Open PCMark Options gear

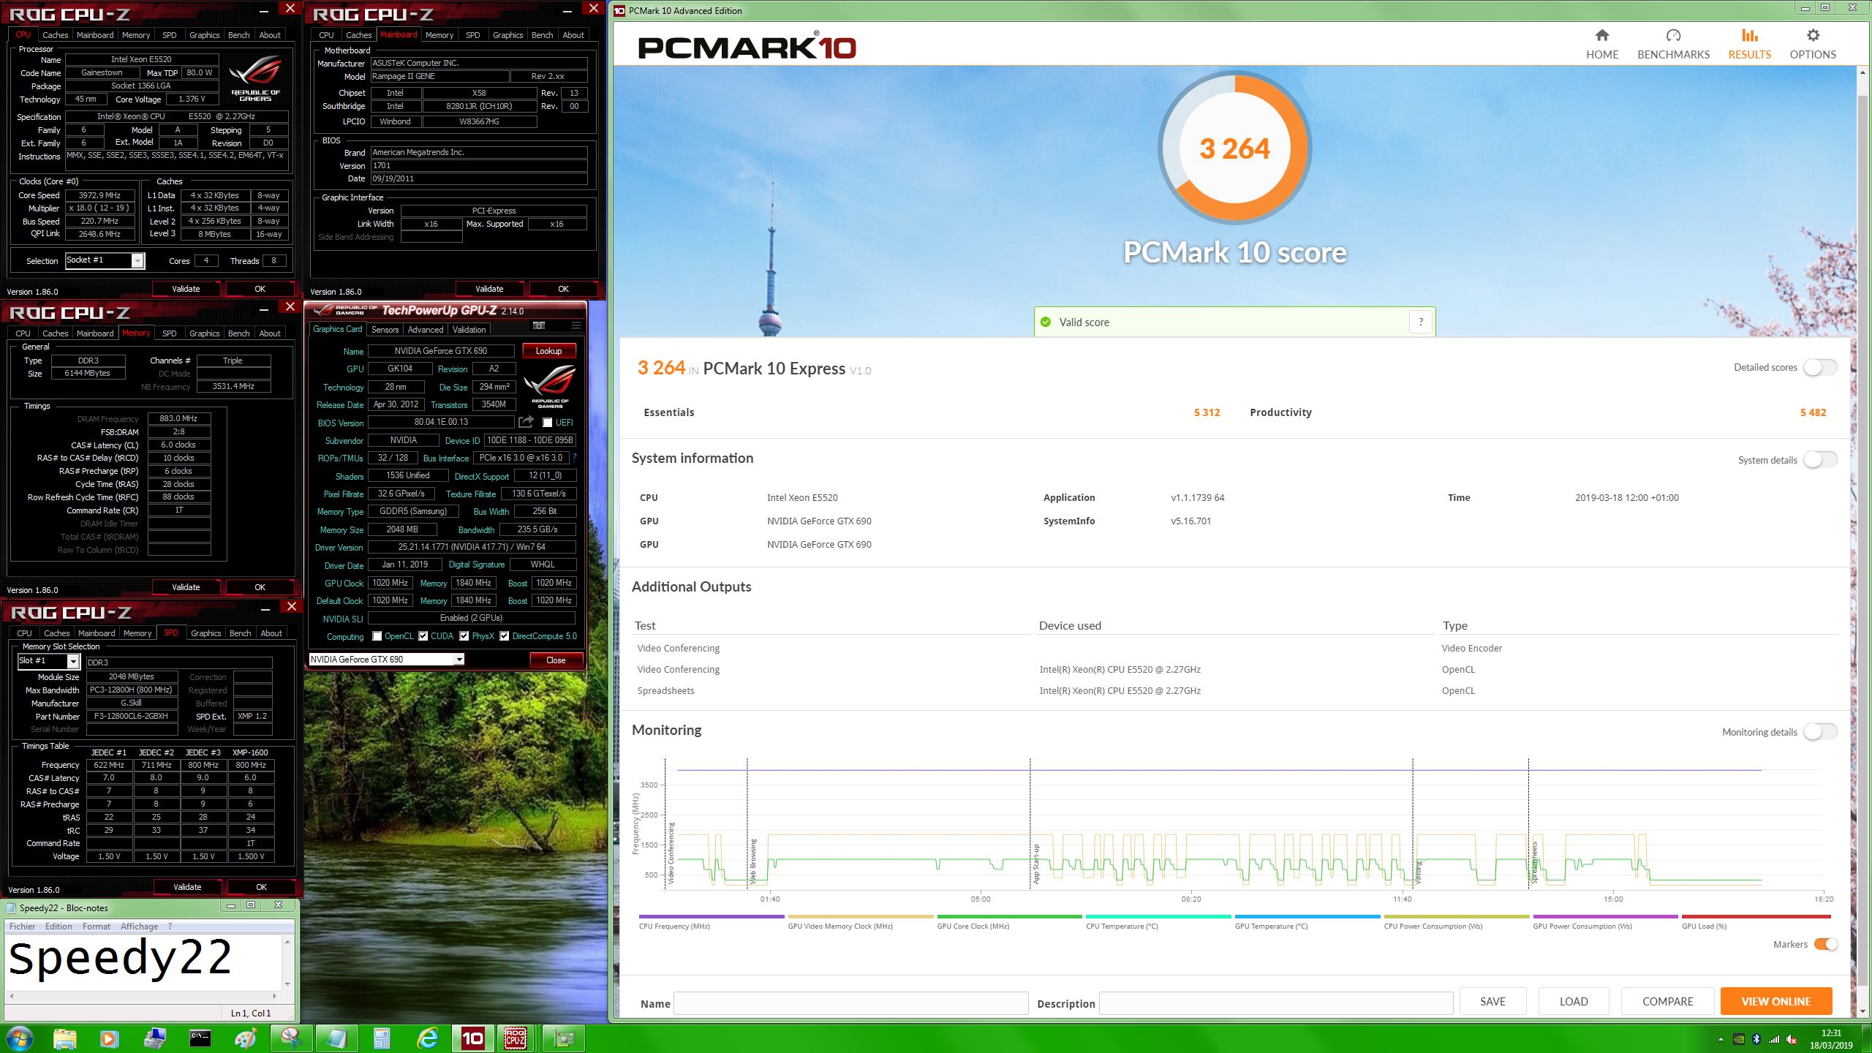1813,36
